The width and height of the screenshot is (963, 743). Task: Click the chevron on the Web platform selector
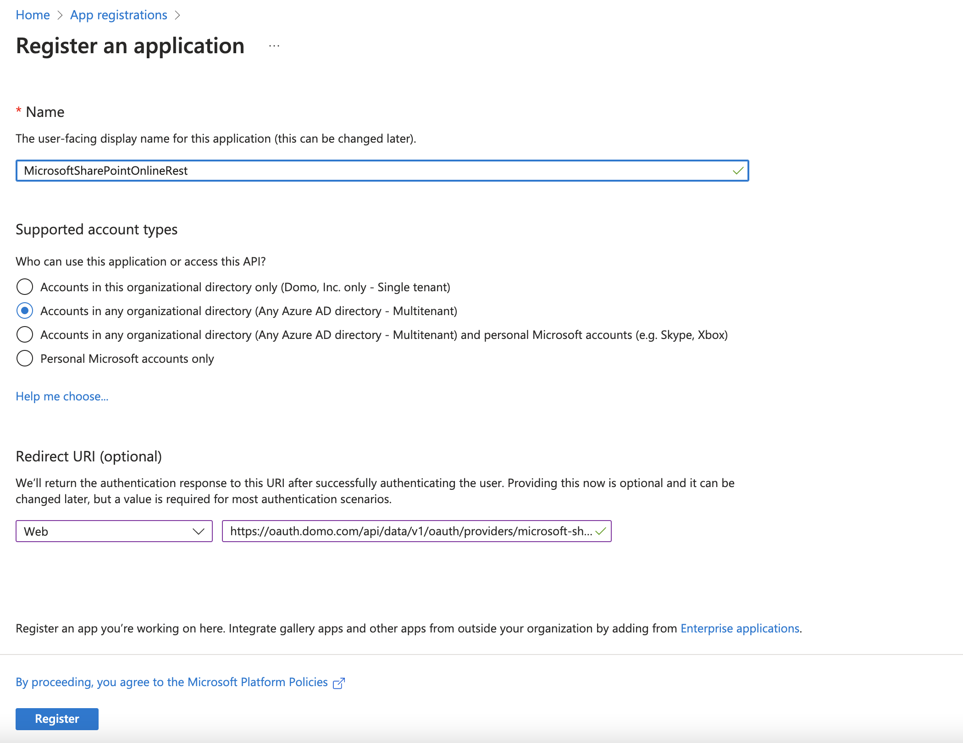pos(198,531)
